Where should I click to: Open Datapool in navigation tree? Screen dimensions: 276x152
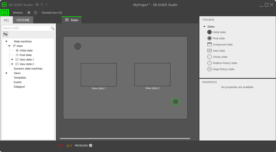click(19, 87)
